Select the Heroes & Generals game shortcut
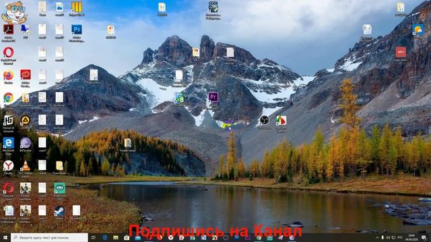 coord(8,120)
